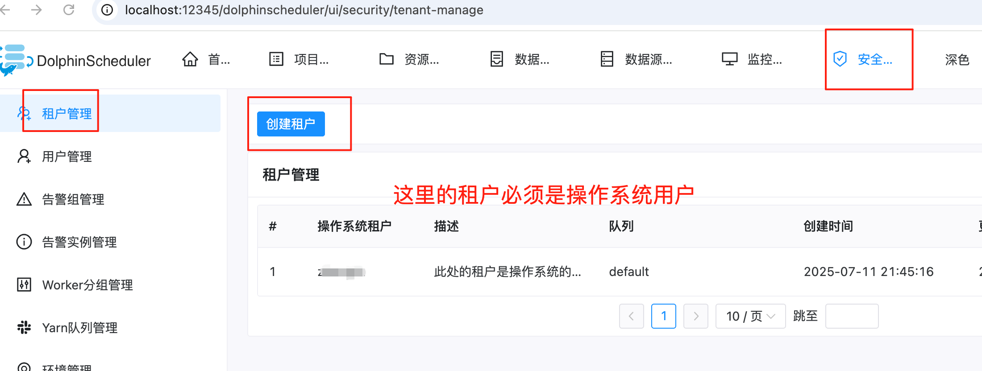Click the 跳至 page jump input field
This screenshot has width=982, height=371.
[852, 316]
